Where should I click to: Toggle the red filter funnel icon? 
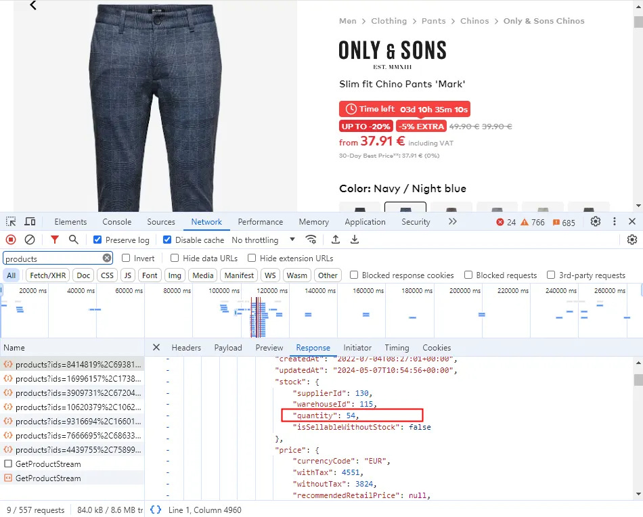pyautogui.click(x=55, y=240)
